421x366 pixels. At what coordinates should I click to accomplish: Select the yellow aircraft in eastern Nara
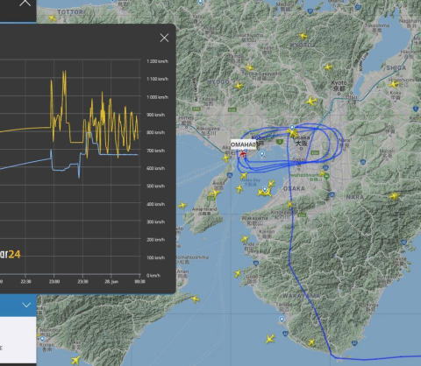click(x=394, y=196)
